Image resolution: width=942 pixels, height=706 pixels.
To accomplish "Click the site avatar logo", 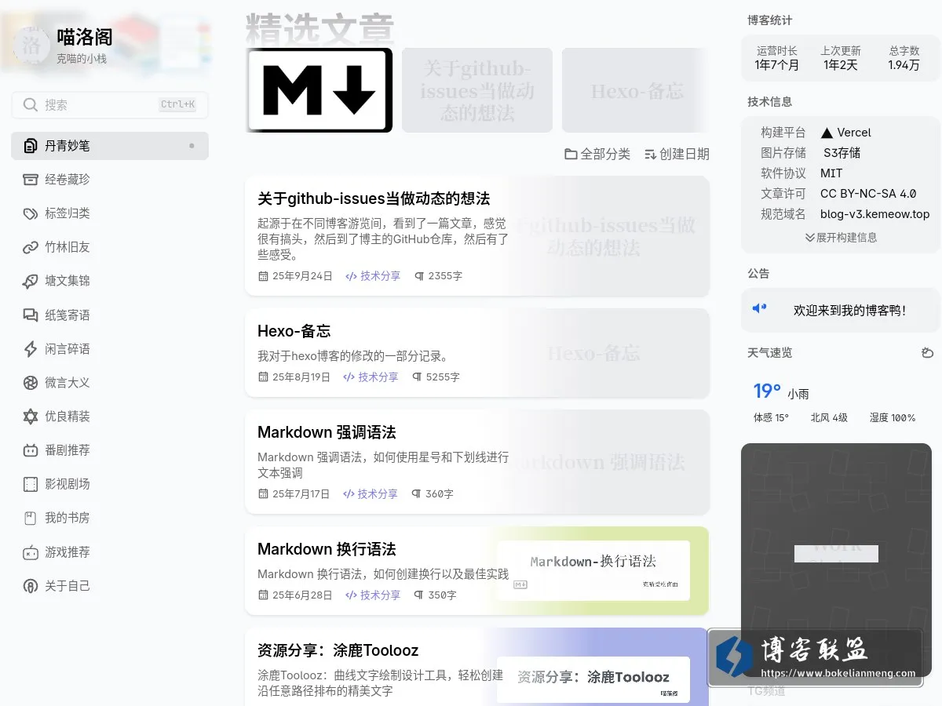I will (x=31, y=44).
